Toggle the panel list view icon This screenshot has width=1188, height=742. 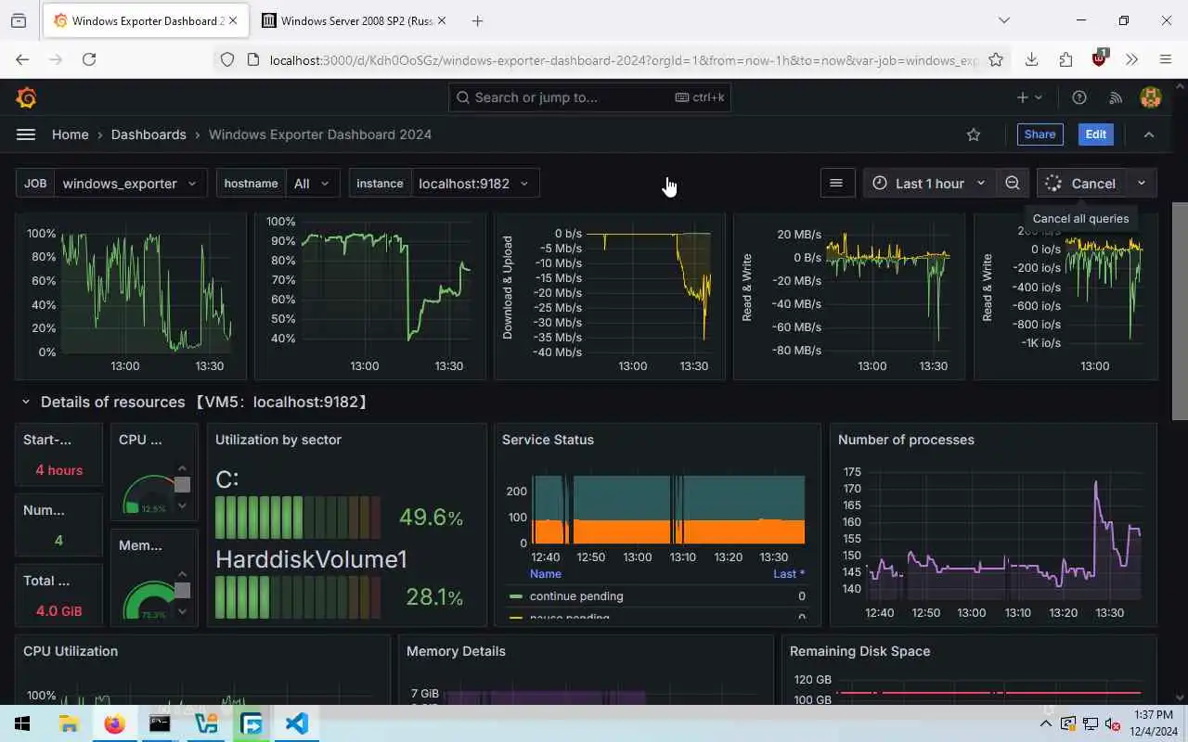click(x=836, y=183)
